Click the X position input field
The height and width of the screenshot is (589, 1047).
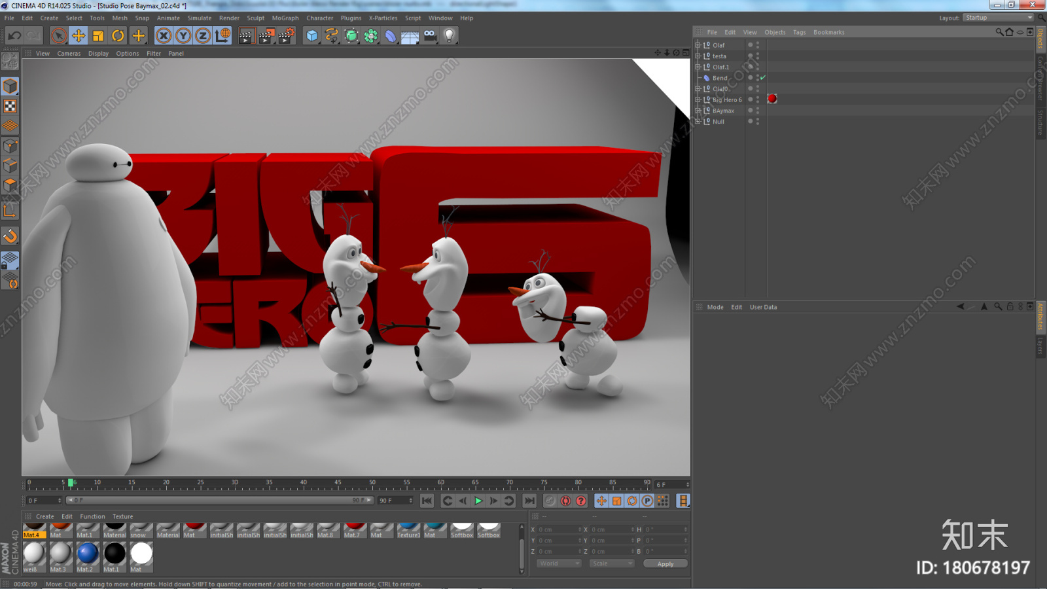[x=559, y=529]
